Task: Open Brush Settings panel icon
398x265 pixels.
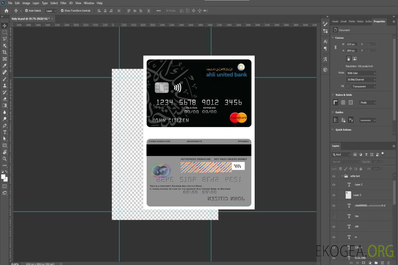Action: [x=325, y=24]
